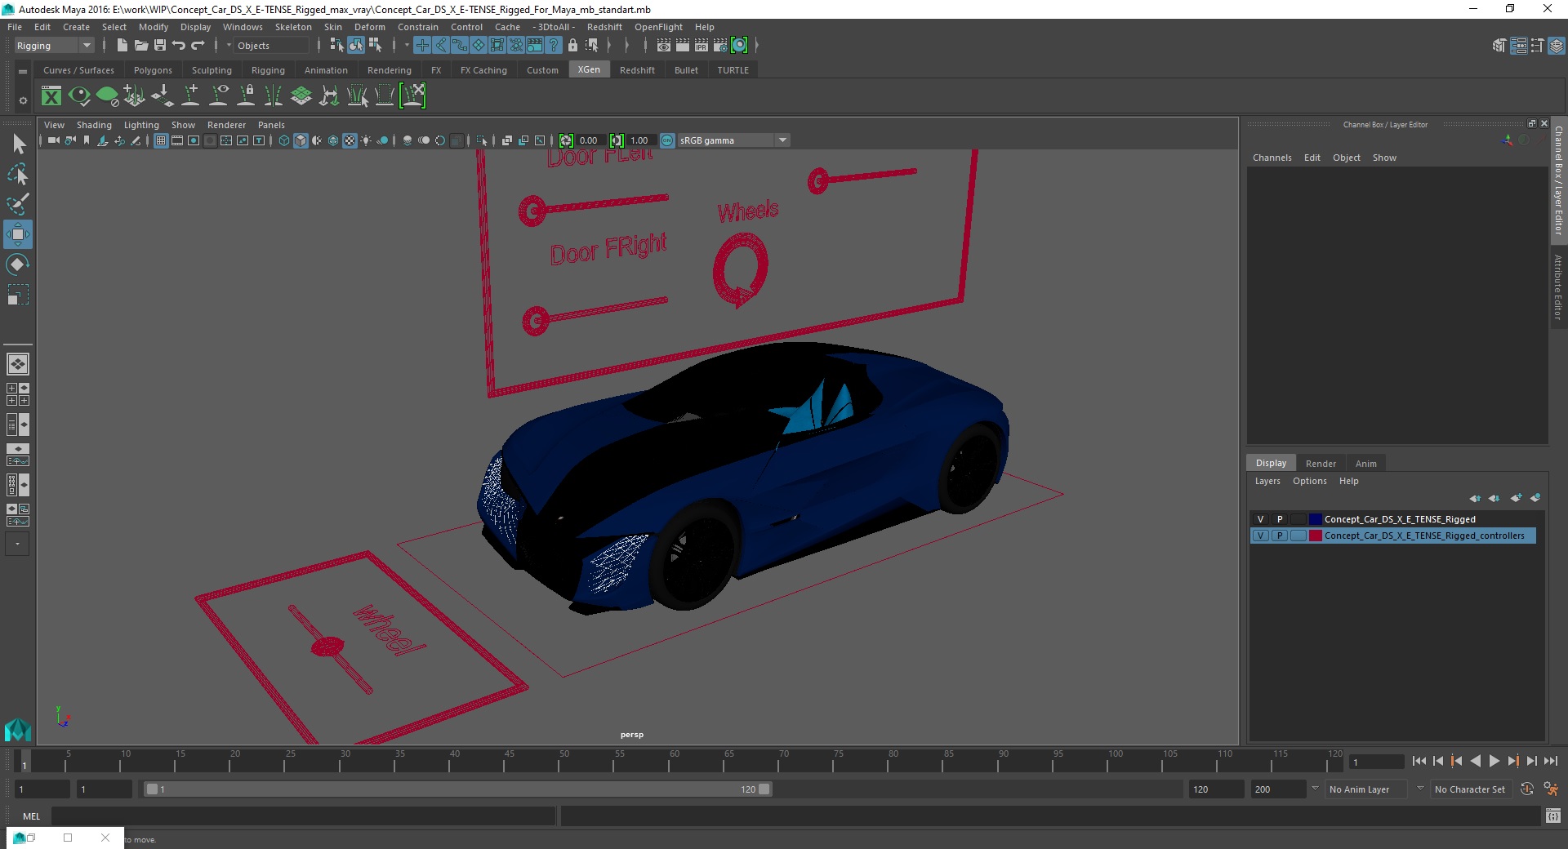Toggle textured display icon
1568x849 pixels.
click(x=350, y=140)
